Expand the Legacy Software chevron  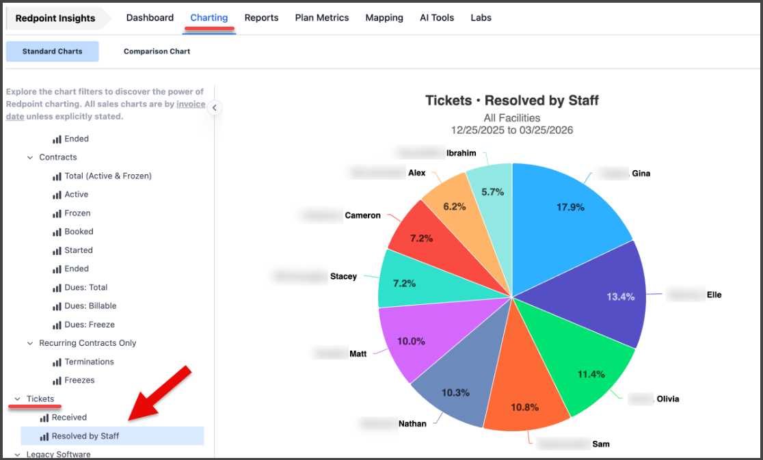[18, 455]
